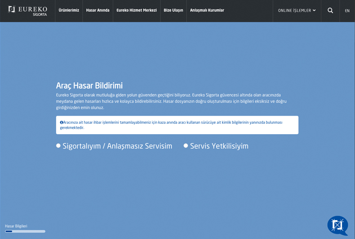Viewport: 355px width, 239px height.
Task: Click the Araç Hasar Bildirimi heading
Action: [89, 86]
